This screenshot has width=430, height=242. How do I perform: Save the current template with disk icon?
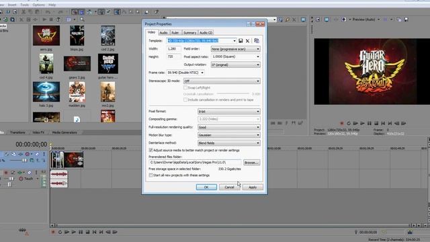pos(241,41)
